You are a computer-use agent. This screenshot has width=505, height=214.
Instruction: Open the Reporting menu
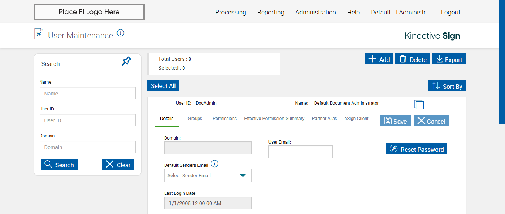[271, 12]
